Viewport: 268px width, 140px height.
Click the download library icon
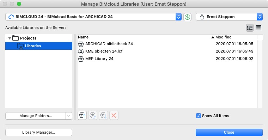point(103,115)
